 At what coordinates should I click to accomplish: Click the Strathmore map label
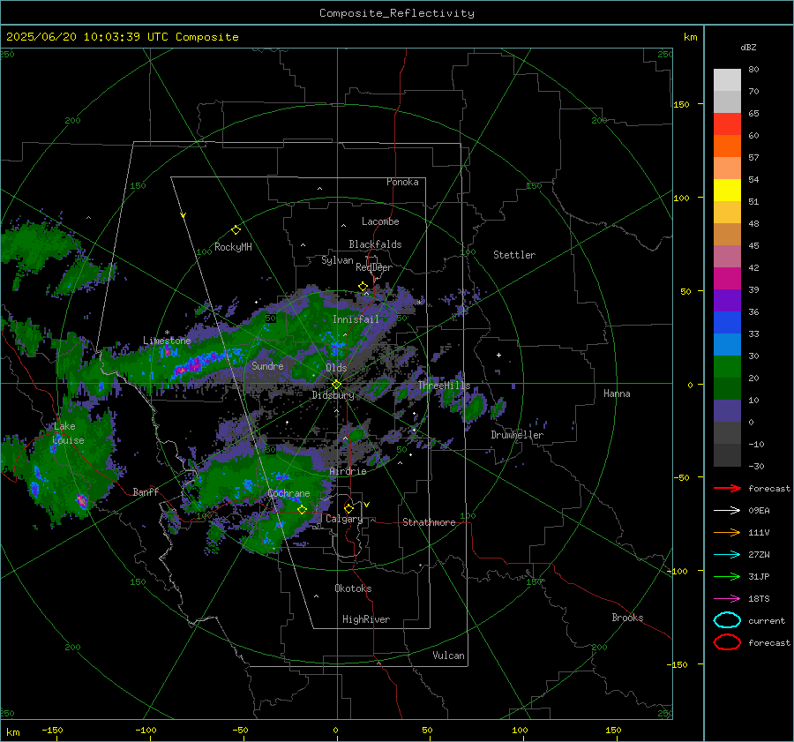pos(429,522)
